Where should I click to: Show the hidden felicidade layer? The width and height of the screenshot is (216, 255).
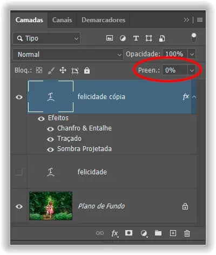(x=18, y=172)
